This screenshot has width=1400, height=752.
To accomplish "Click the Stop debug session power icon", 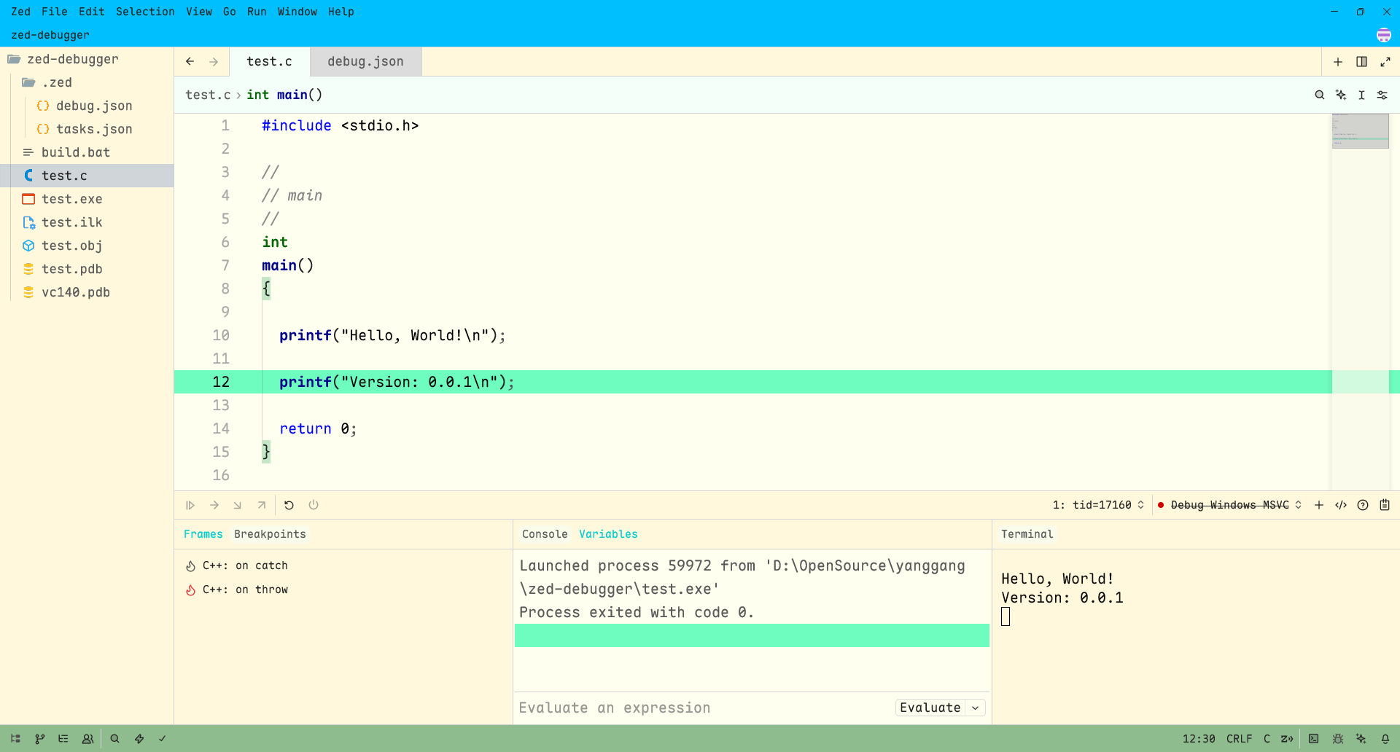I will point(314,505).
